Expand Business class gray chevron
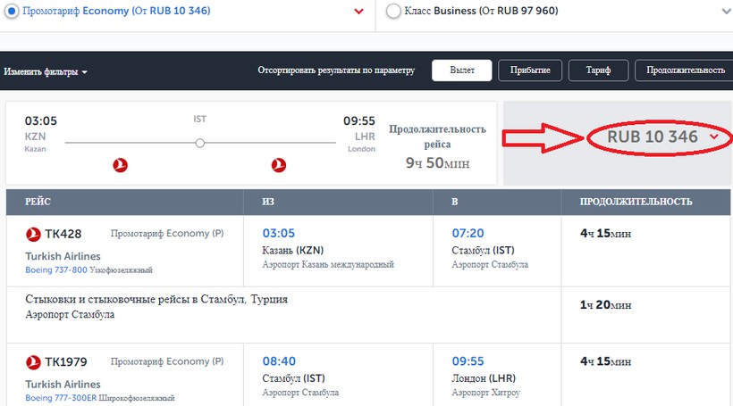733x406 pixels. pyautogui.click(x=725, y=12)
